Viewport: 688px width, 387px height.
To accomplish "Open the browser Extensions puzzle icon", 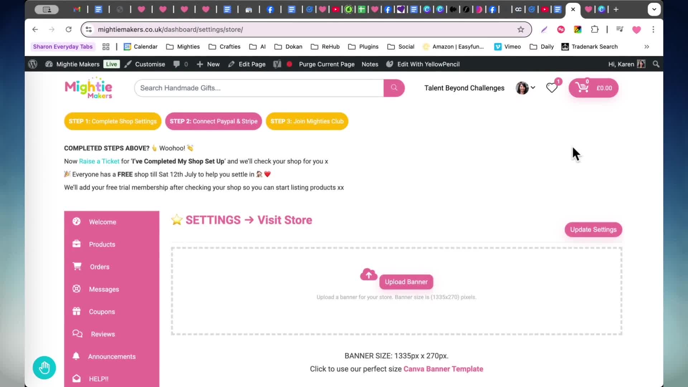I will pos(595,29).
